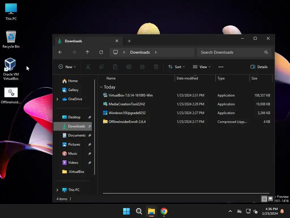Select Windows10Upgrade9252 file

pos(186,113)
